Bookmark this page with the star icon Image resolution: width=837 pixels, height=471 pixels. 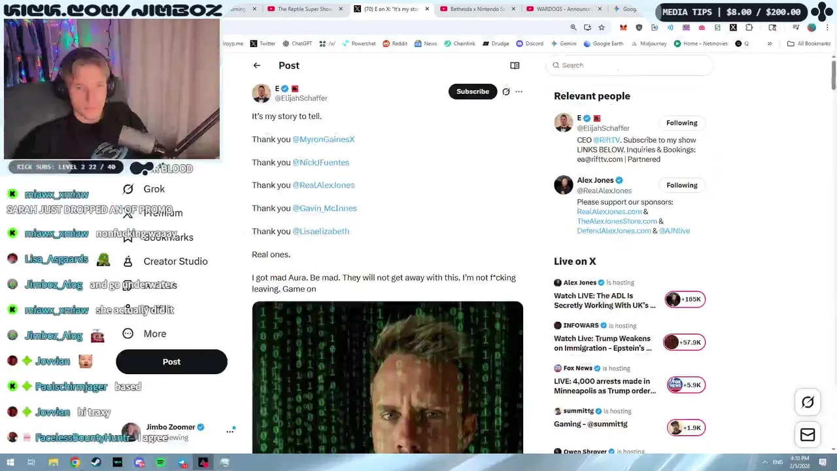click(x=602, y=27)
